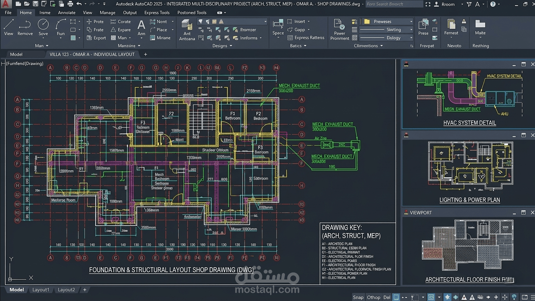Expand the Designs panel arrow

pyautogui.click(x=230, y=46)
